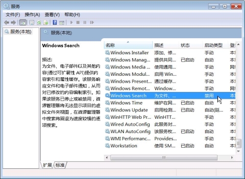The height and width of the screenshot is (179, 245).
Task: Open the 帮助(H) menu
Action: (x=72, y=15)
